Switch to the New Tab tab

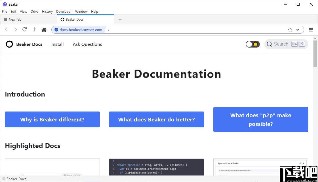[16, 19]
